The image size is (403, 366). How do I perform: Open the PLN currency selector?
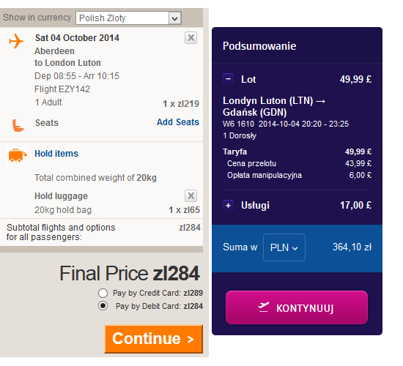(x=284, y=247)
